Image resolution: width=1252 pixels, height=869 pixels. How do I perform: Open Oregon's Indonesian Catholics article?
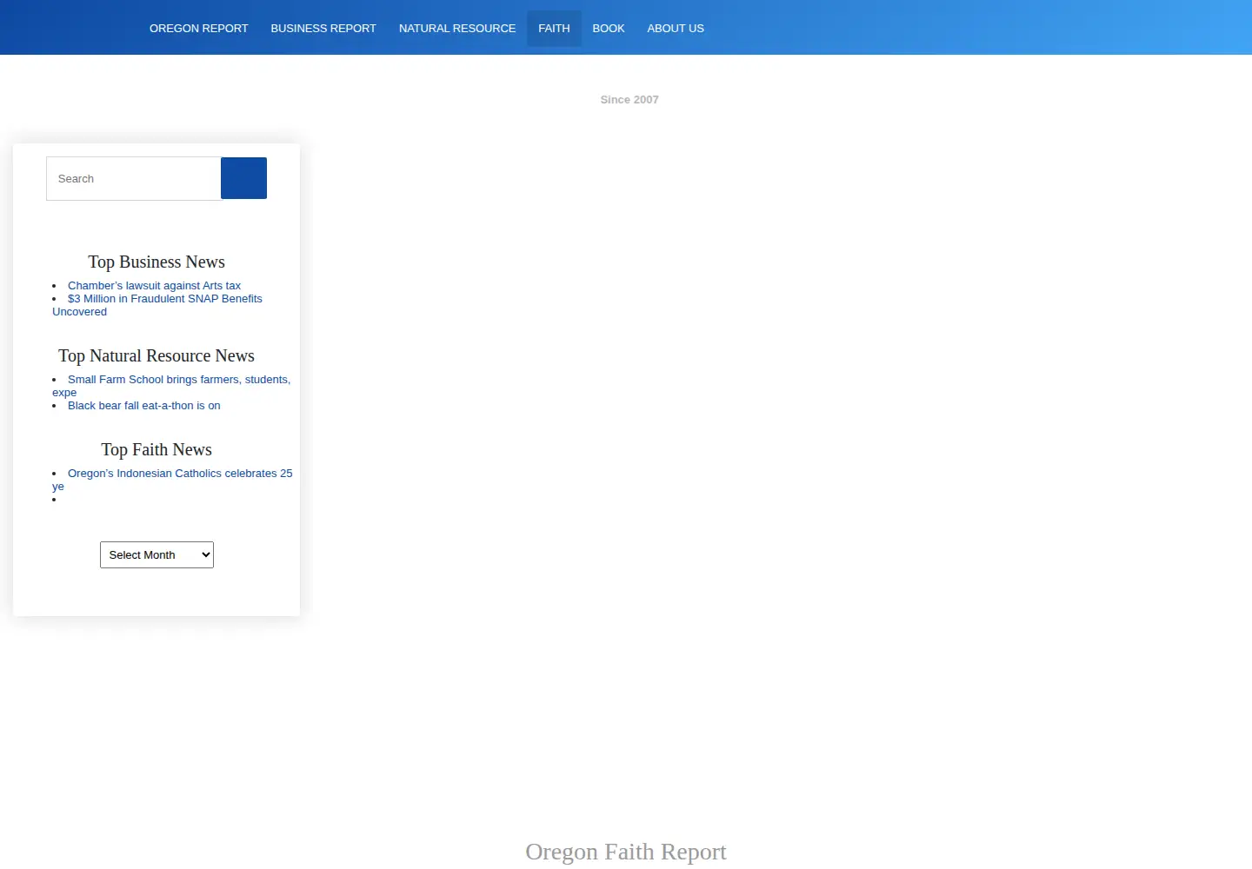click(172, 480)
